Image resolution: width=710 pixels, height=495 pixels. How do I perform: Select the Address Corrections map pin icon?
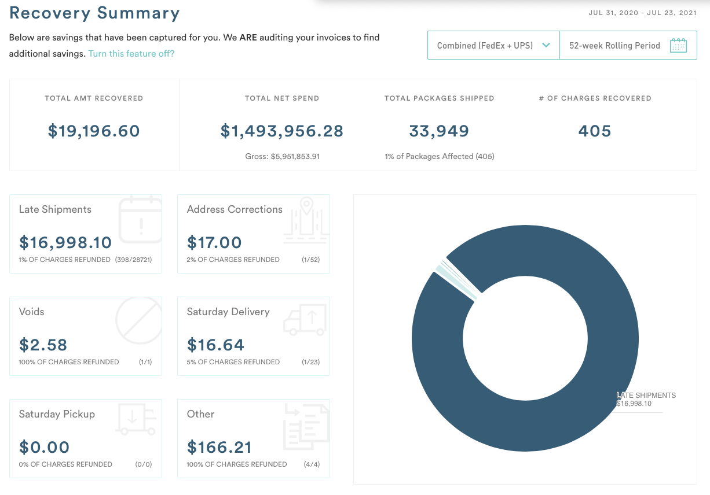click(306, 220)
